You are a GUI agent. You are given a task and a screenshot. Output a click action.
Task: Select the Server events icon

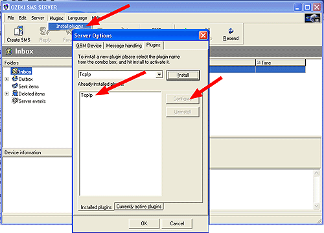(x=15, y=101)
